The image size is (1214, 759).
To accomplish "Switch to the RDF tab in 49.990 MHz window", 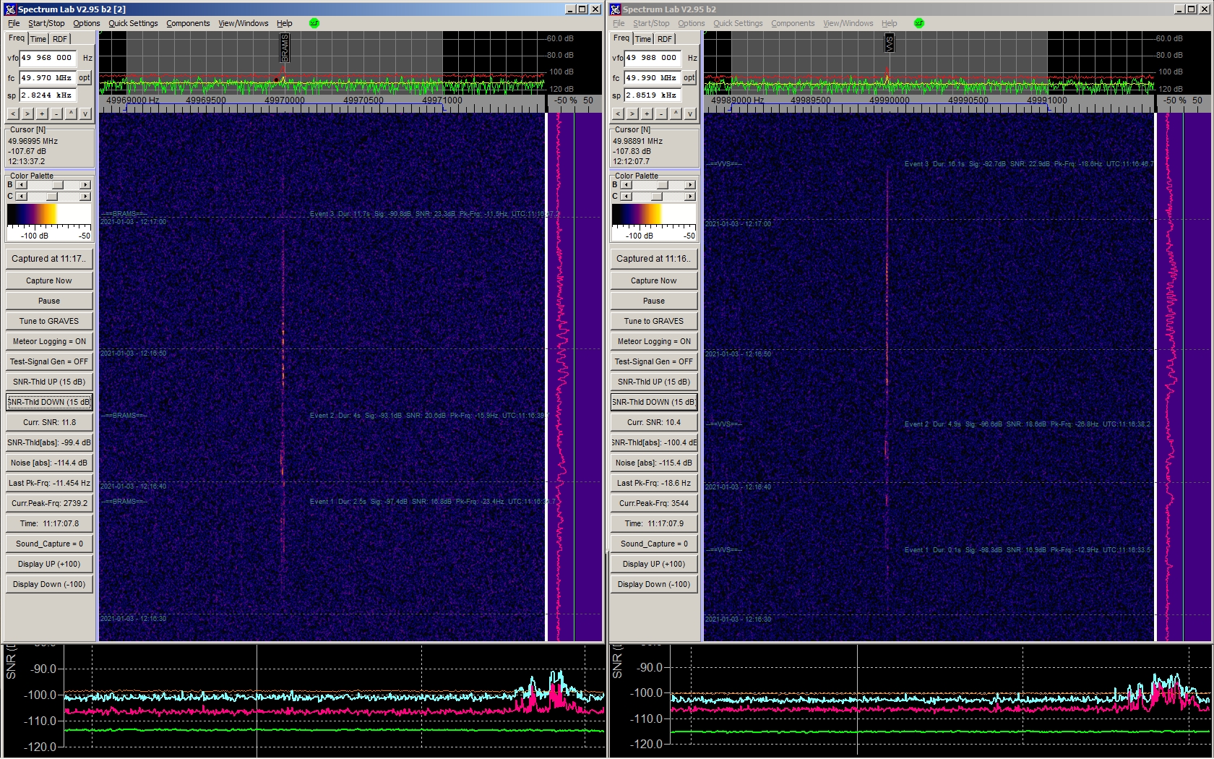I will click(665, 39).
